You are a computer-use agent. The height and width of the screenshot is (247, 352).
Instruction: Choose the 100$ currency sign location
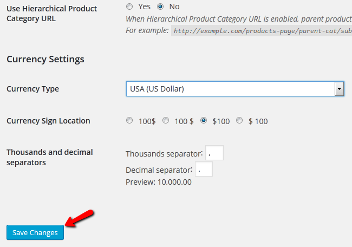(x=129, y=121)
